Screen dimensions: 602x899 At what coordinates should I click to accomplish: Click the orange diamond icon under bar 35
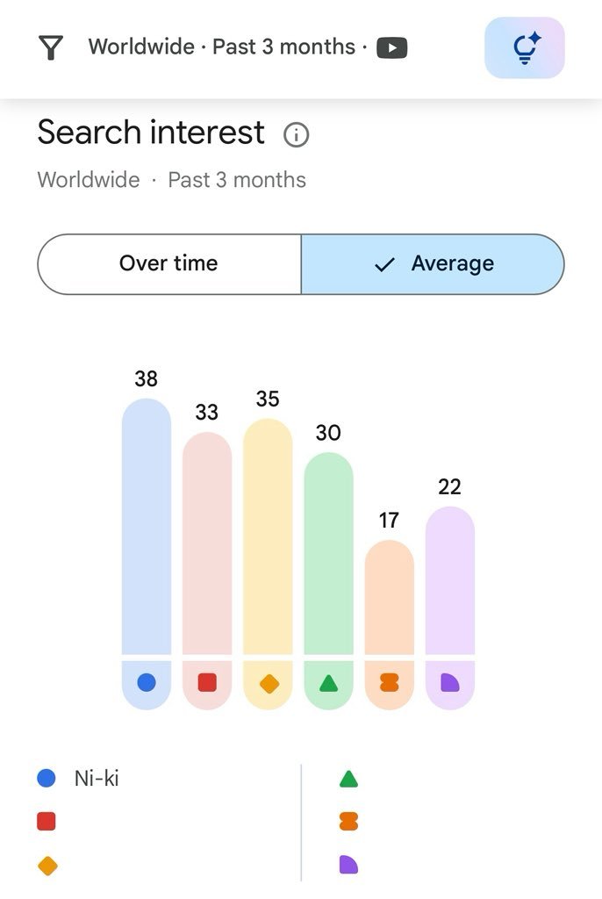[269, 683]
